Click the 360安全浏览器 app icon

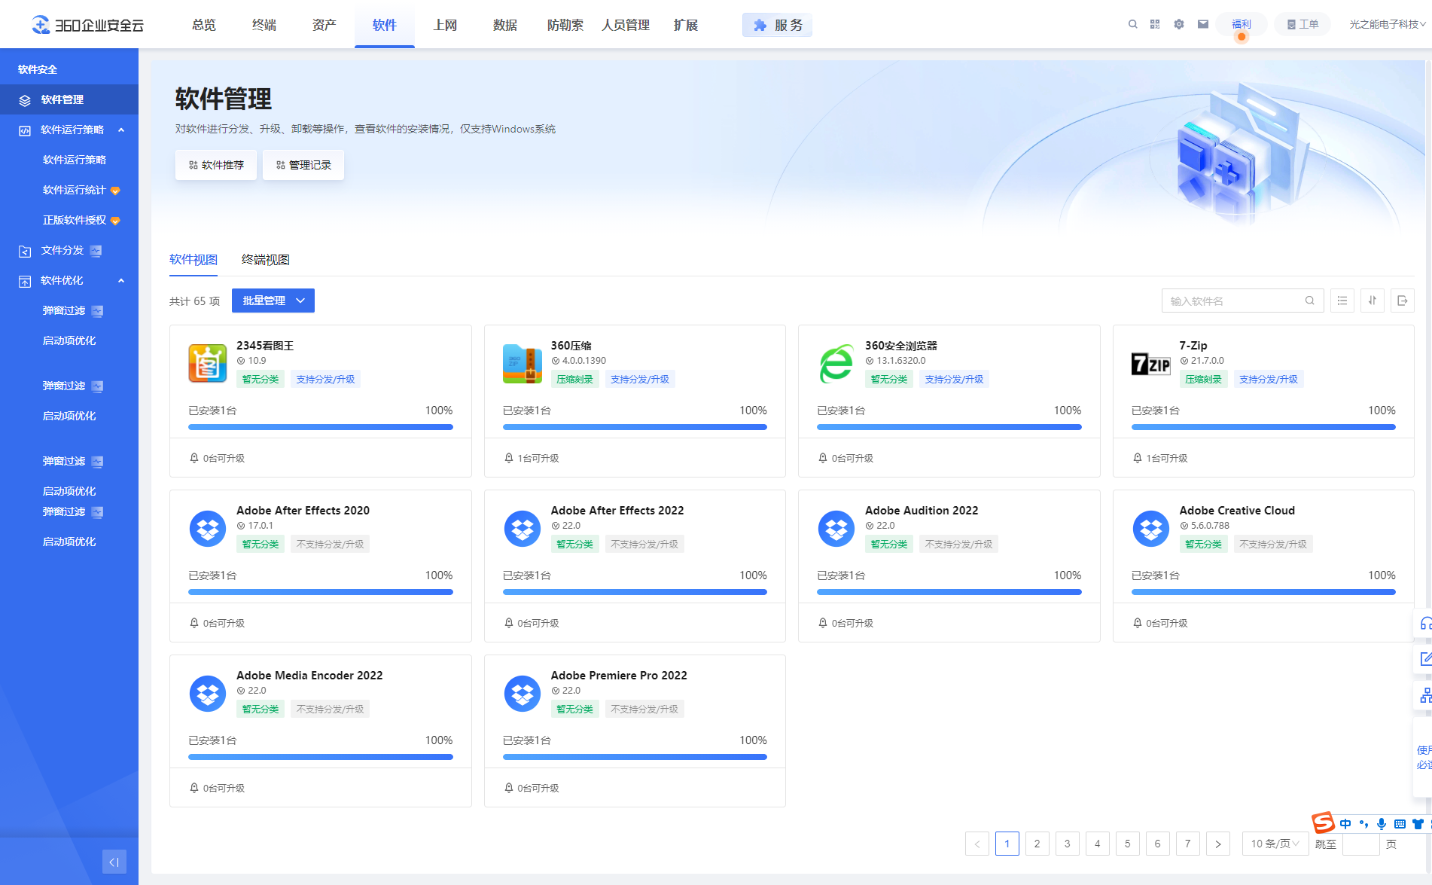[x=836, y=364]
